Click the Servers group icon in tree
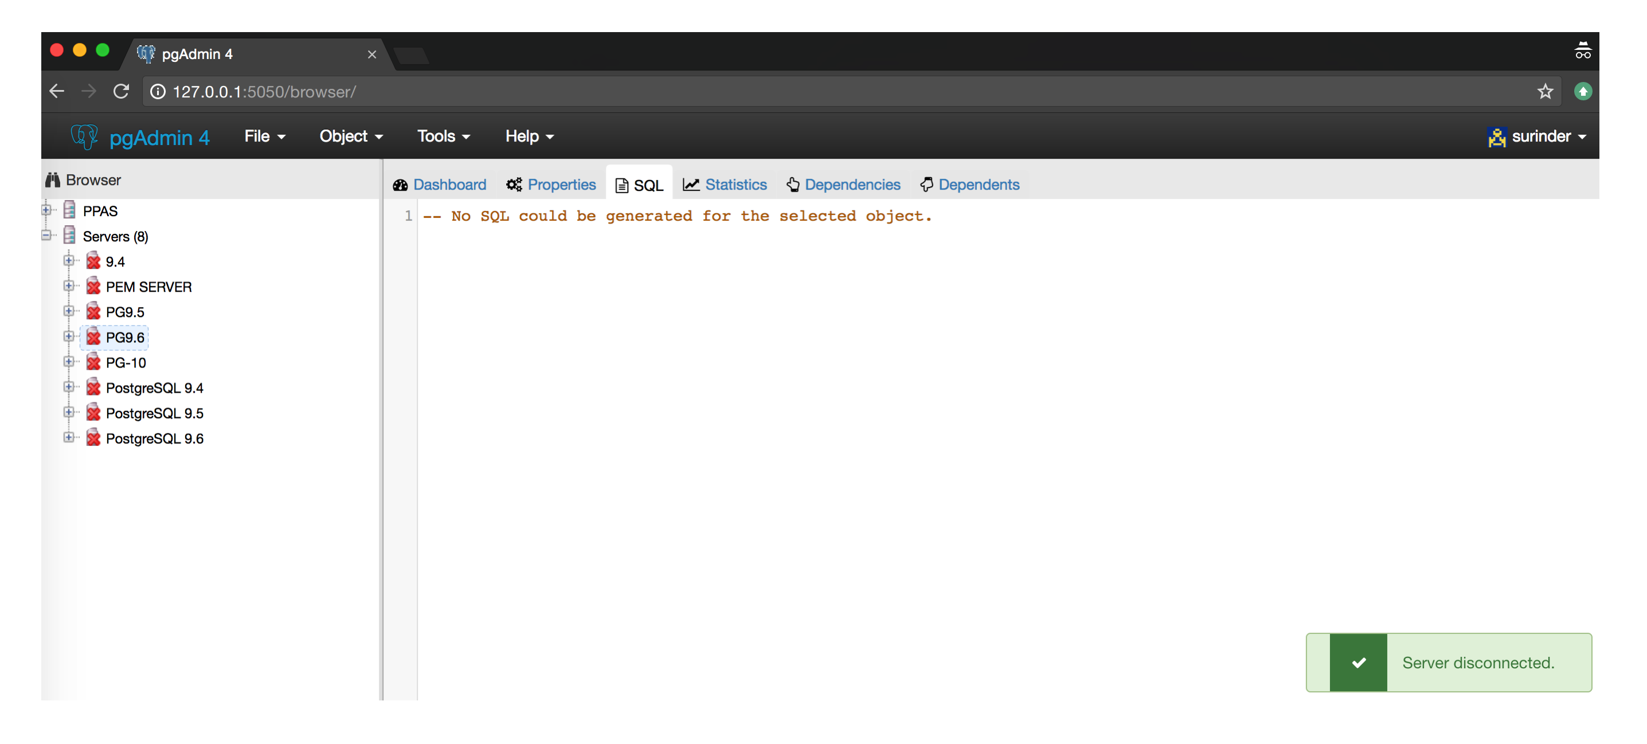 [70, 236]
